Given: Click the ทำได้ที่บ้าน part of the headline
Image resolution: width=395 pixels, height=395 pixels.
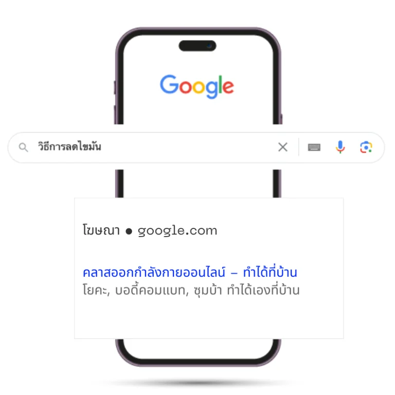Looking at the screenshot, I should click(x=270, y=272).
